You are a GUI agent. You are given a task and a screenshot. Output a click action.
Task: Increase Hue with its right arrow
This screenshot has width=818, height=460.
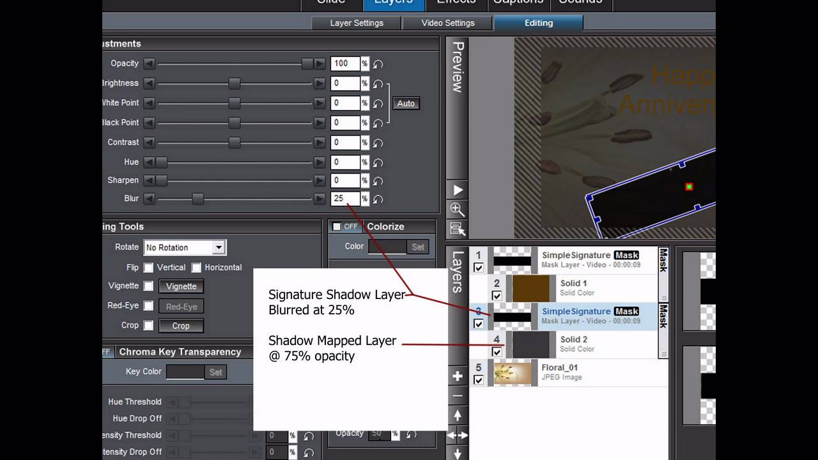pyautogui.click(x=320, y=162)
